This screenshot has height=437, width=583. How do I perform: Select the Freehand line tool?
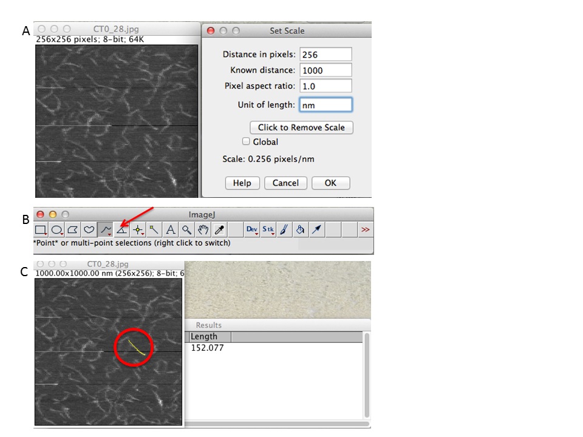(106, 229)
